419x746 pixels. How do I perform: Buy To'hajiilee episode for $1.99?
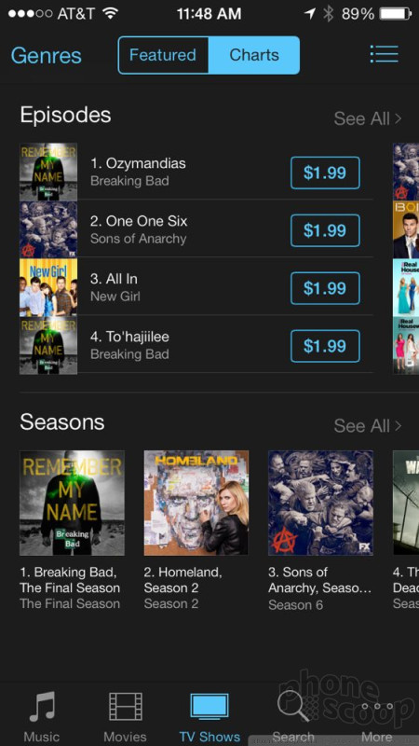pos(325,346)
